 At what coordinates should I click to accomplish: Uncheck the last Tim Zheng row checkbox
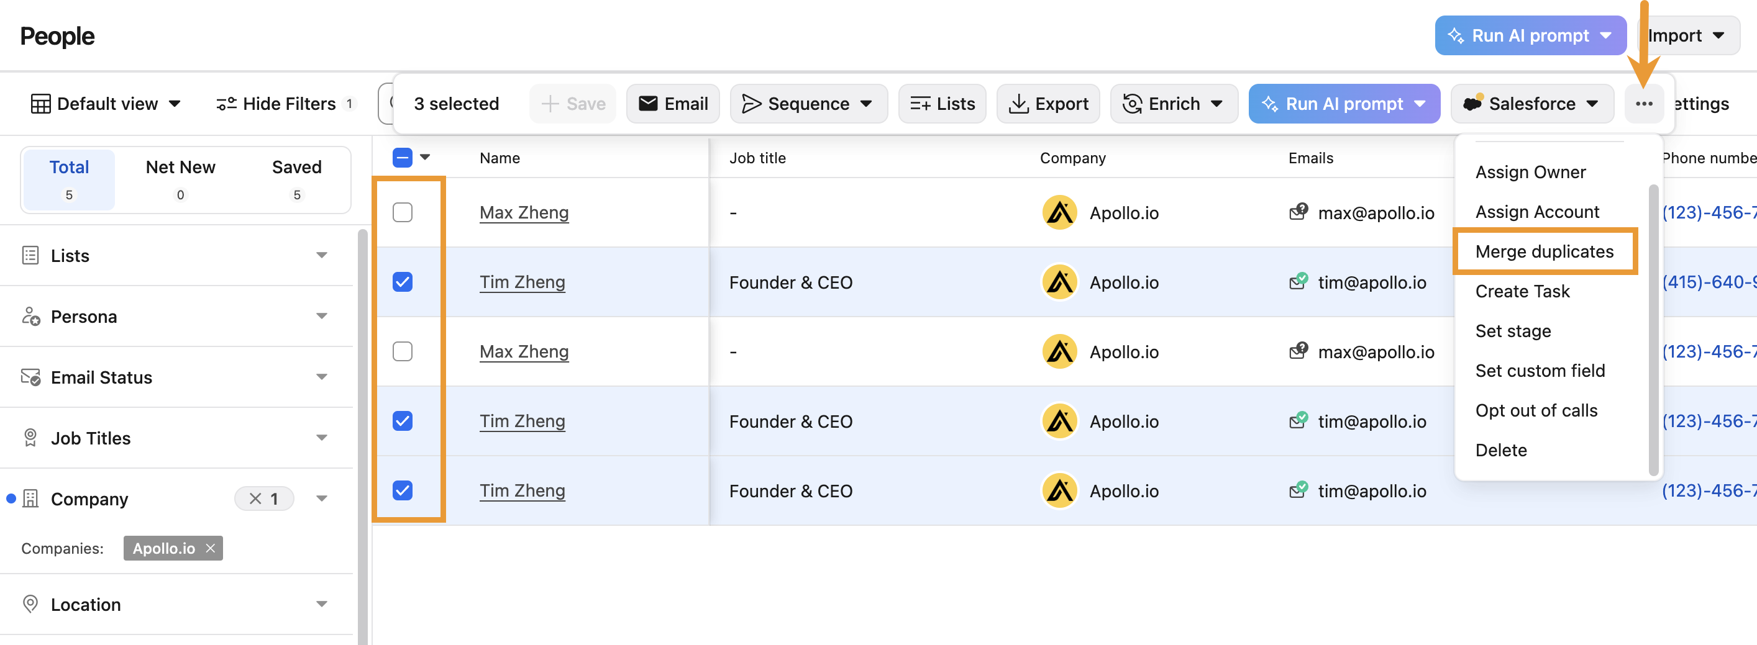coord(403,490)
